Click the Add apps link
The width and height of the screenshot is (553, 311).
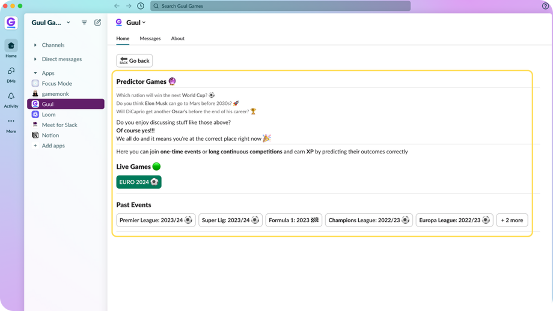coord(53,146)
